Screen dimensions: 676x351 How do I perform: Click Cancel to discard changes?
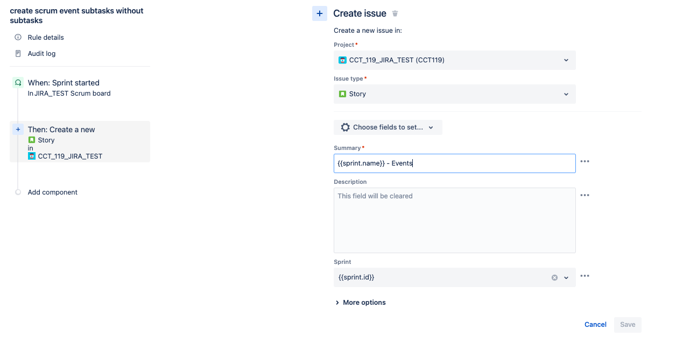(x=595, y=324)
